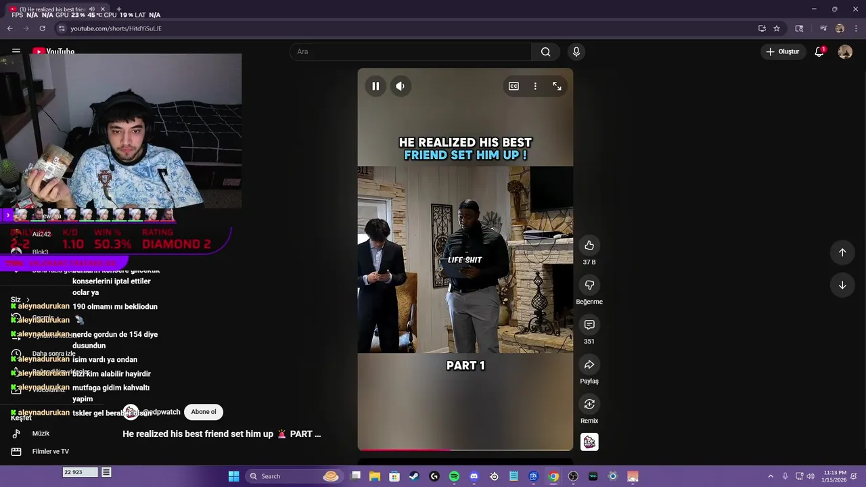Open the taskbar volume icon
Image resolution: width=866 pixels, height=487 pixels.
(x=811, y=476)
